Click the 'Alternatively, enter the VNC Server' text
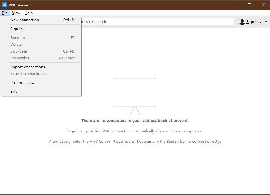 point(135,142)
